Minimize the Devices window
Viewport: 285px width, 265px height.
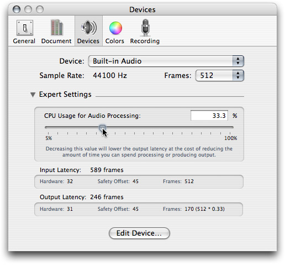(28, 9)
